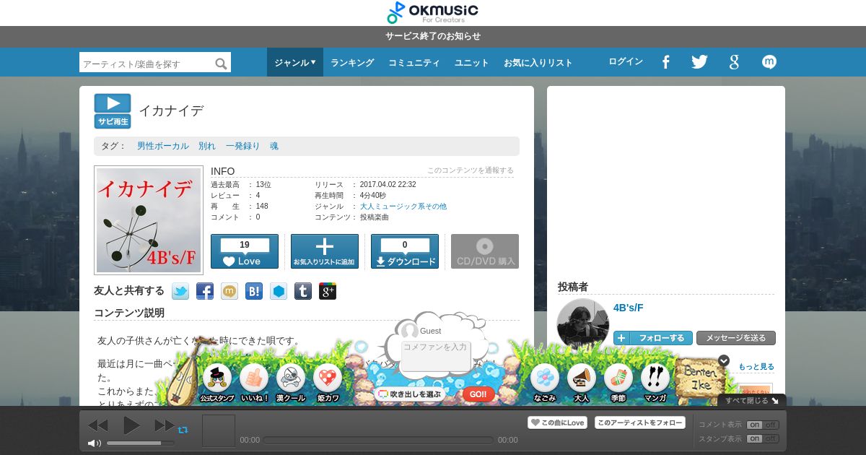866x455 pixels.
Task: Open the mixi login icon in header
Action: click(x=769, y=62)
